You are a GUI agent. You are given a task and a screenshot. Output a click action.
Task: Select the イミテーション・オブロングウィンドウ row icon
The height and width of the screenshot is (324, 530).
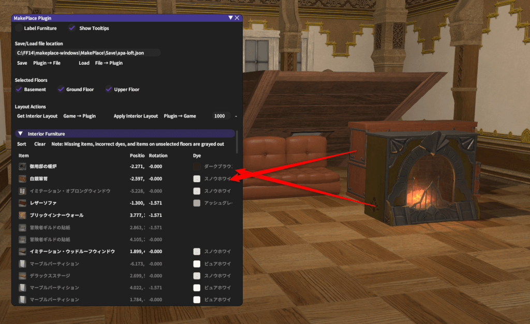click(x=22, y=191)
